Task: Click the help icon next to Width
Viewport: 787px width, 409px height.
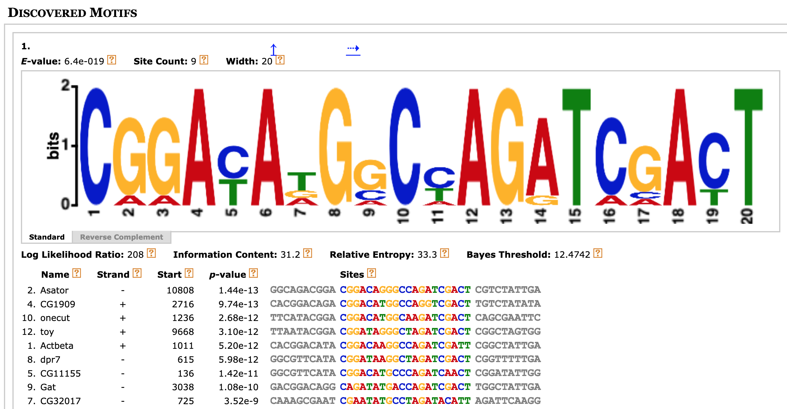Action: 280,60
